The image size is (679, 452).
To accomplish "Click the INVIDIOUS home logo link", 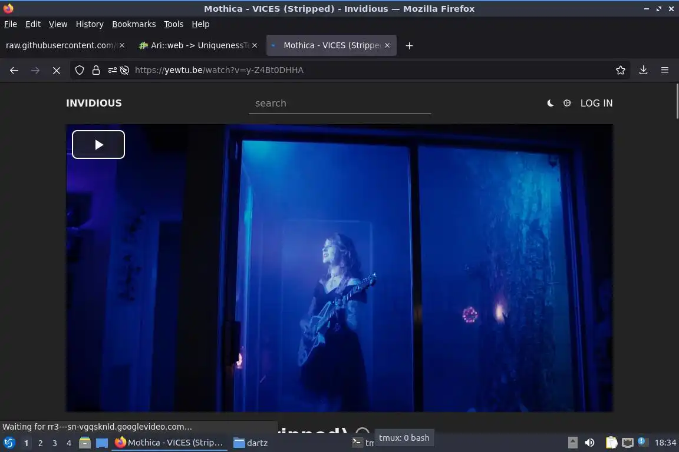I will [94, 103].
